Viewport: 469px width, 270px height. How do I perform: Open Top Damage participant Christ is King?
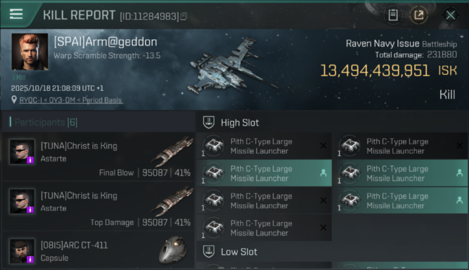(98, 206)
